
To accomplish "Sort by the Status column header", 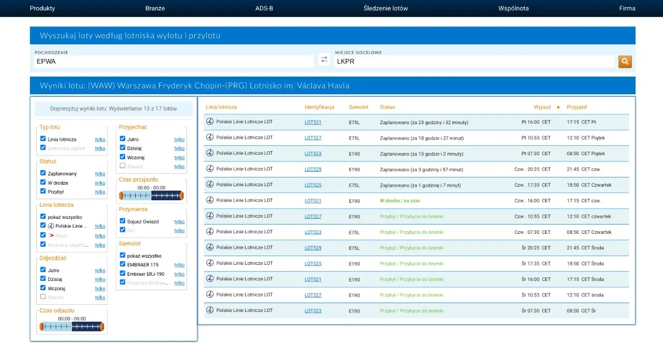I will click(x=387, y=107).
